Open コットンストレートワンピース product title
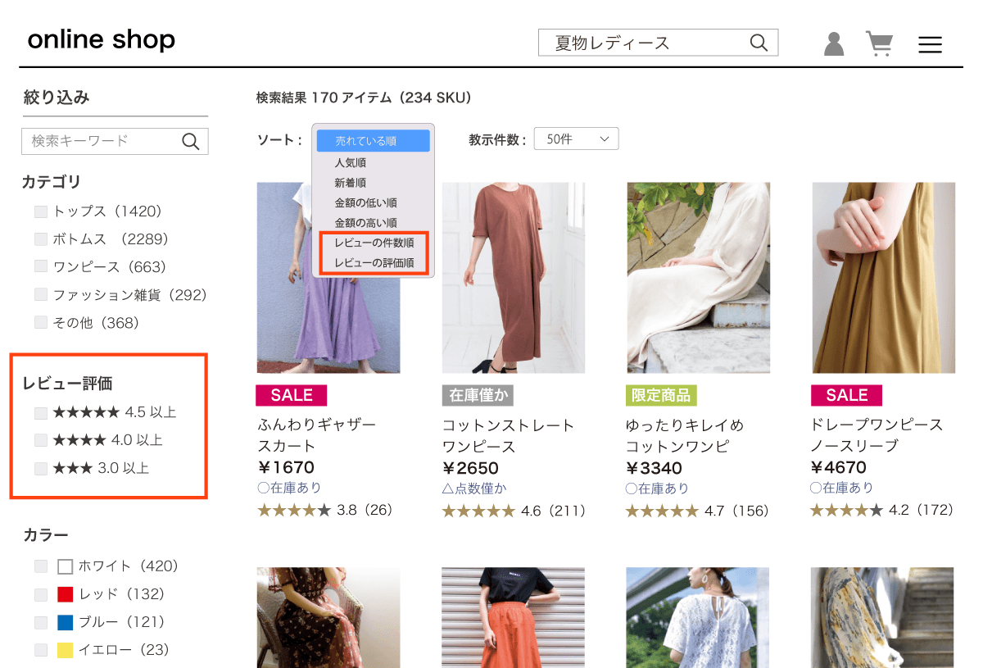Viewport: 983px width, 668px height. [508, 436]
